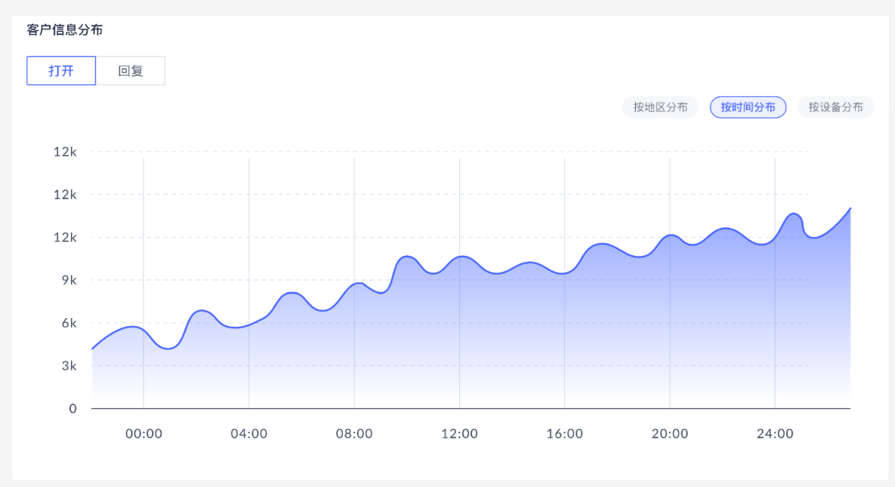Click the 00:00 x-axis label
Viewport: 895px width, 487px height.
143,434
